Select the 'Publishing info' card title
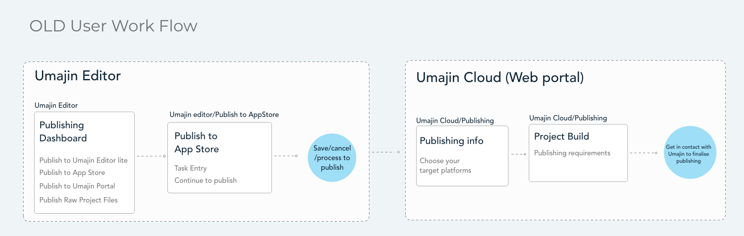Screen dimensions: 744x236 [x=452, y=141]
